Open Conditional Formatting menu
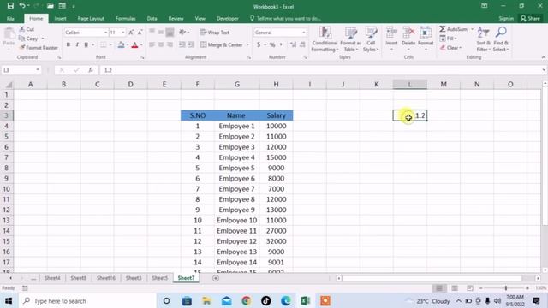Screen dimensions: 548x308 325,39
